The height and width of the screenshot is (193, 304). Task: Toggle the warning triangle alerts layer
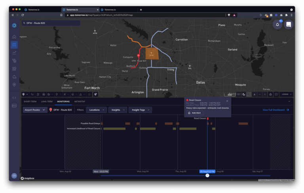[x=81, y=94]
